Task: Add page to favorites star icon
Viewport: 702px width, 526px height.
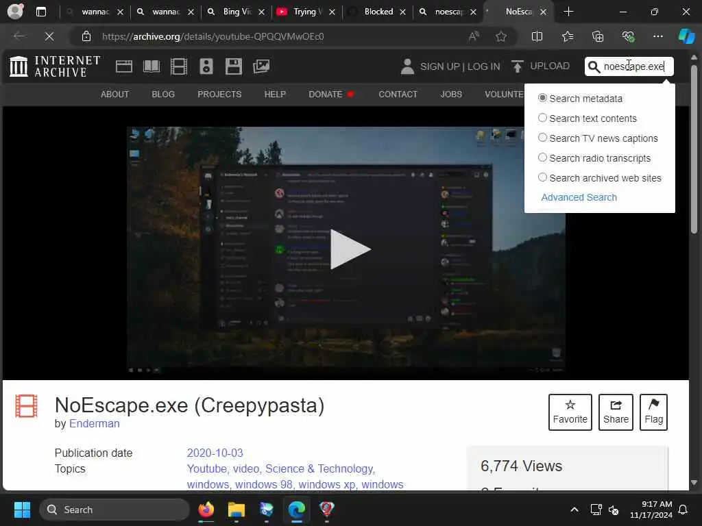Action: pos(501,36)
